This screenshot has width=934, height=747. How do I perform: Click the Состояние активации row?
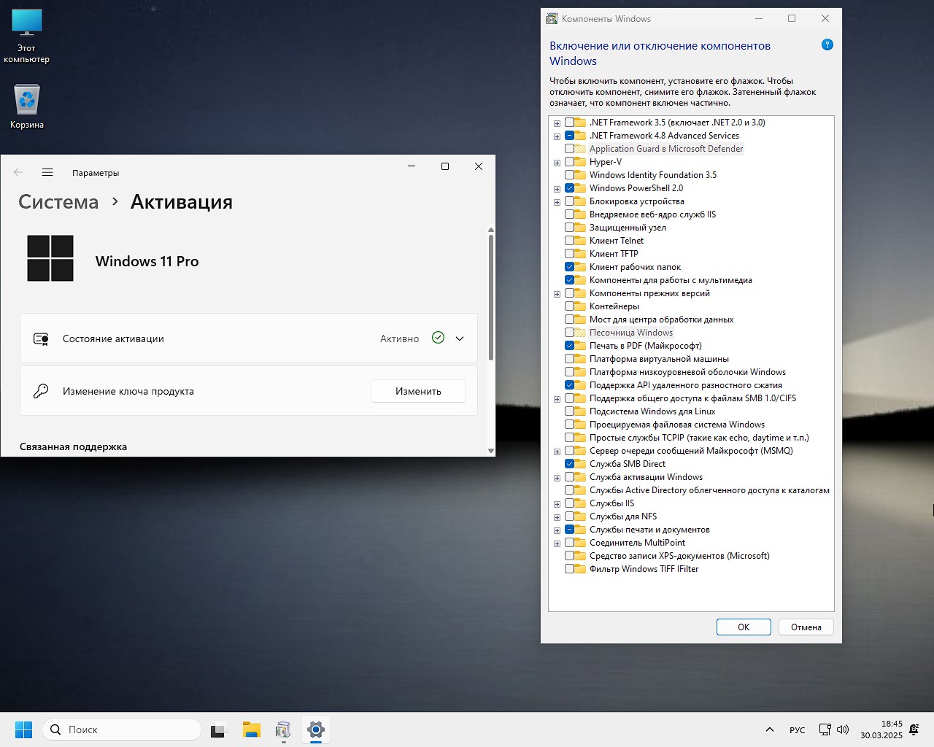(x=249, y=338)
